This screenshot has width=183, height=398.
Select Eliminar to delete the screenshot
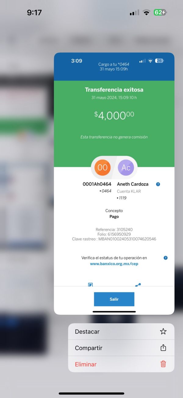point(121,364)
